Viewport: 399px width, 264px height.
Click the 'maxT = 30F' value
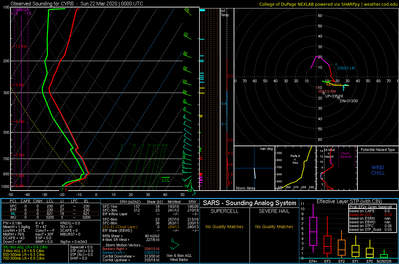[x=45, y=235]
